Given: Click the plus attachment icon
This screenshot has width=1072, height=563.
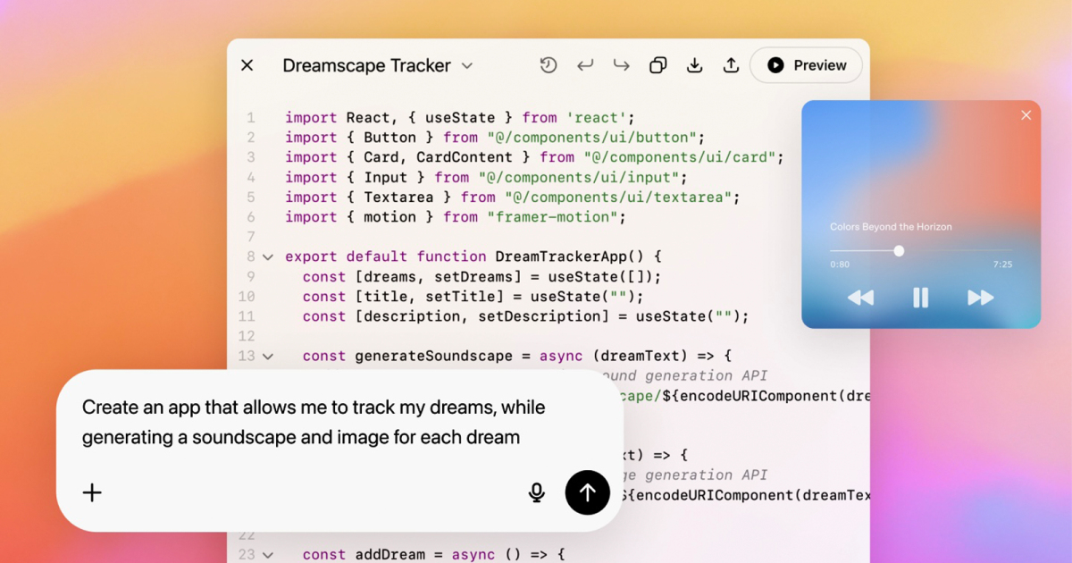Looking at the screenshot, I should click(92, 492).
